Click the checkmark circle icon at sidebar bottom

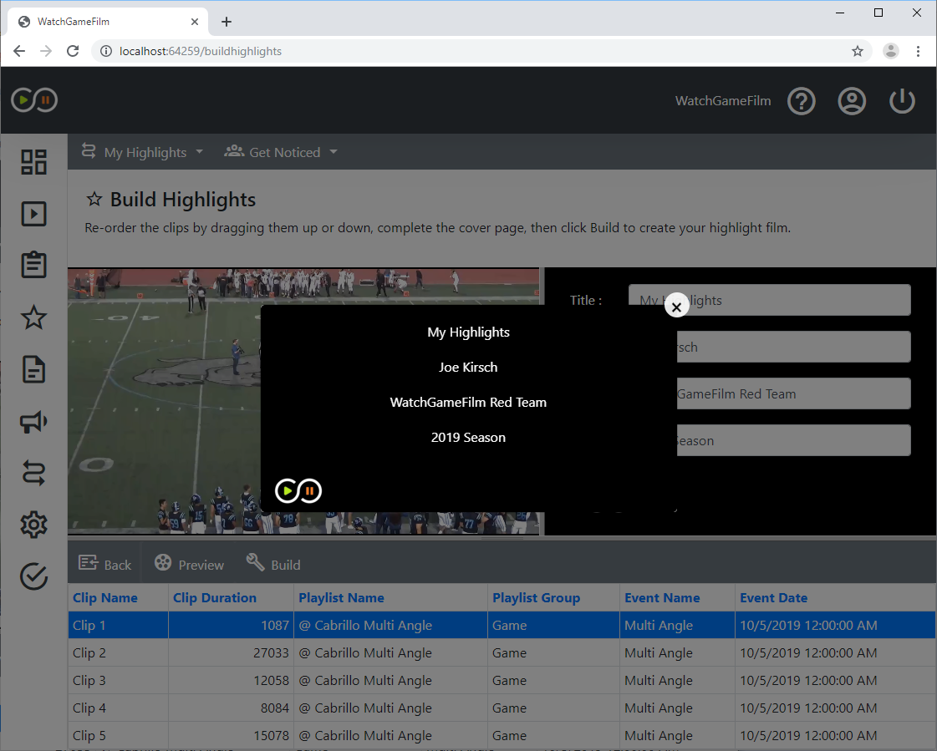pyautogui.click(x=33, y=576)
